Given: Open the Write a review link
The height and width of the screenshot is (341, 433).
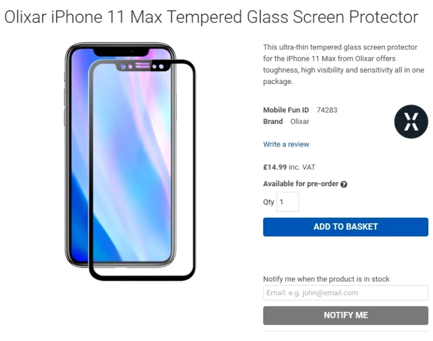Looking at the screenshot, I should (286, 144).
